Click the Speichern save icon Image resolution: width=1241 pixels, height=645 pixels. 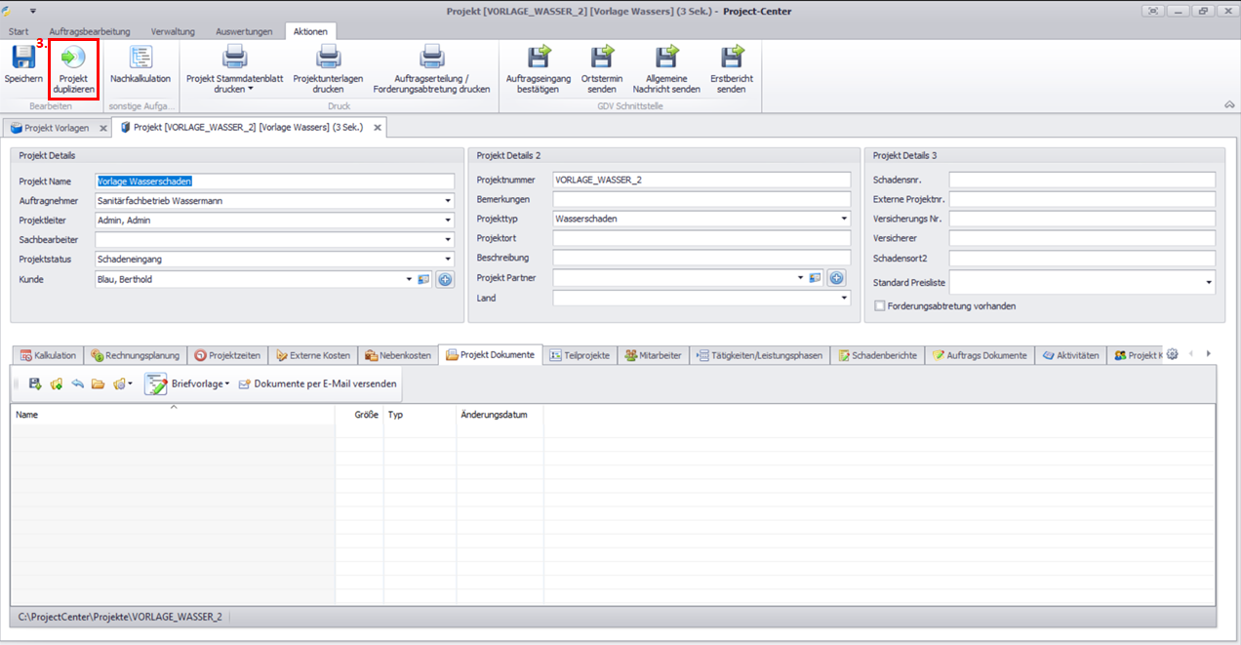tap(23, 59)
